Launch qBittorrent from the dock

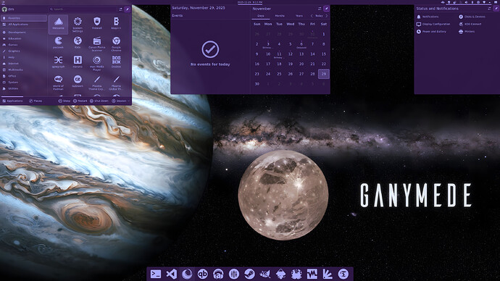click(202, 274)
